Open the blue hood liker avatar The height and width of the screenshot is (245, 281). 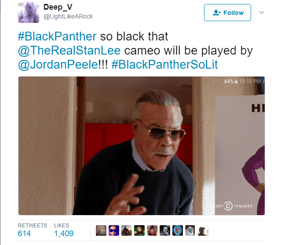tap(177, 230)
